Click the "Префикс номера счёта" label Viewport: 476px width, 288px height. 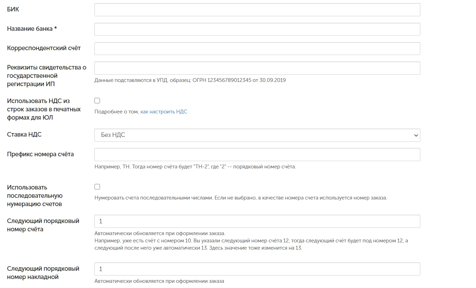(40, 154)
